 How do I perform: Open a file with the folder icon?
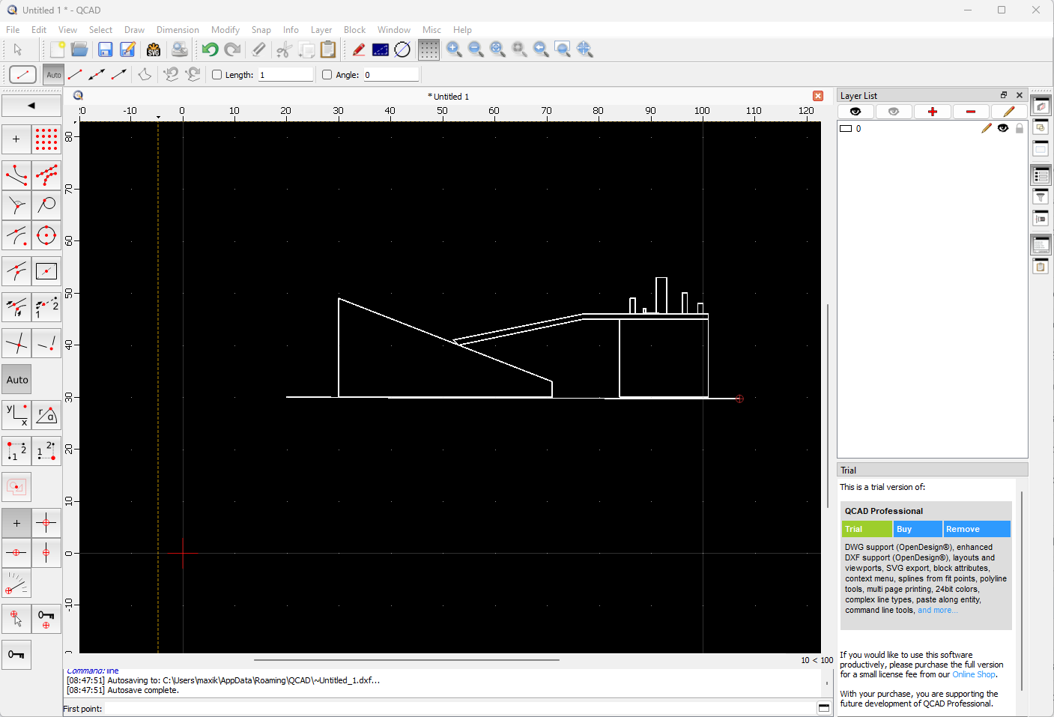click(x=79, y=49)
